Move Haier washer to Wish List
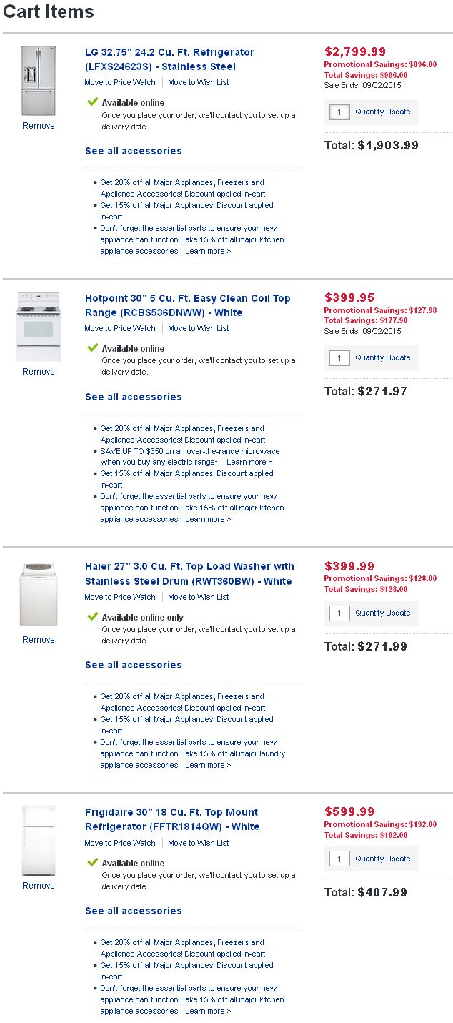This screenshot has width=453, height=1023. 199,598
